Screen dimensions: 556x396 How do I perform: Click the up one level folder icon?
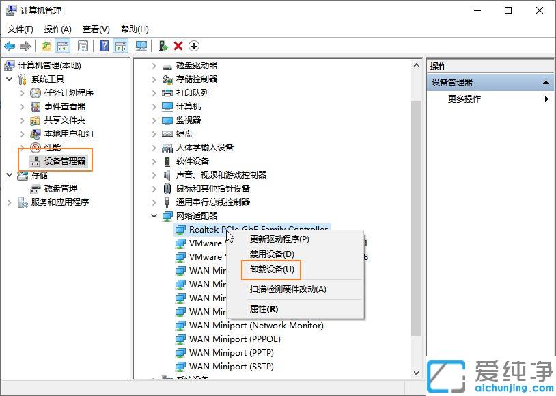[x=46, y=46]
